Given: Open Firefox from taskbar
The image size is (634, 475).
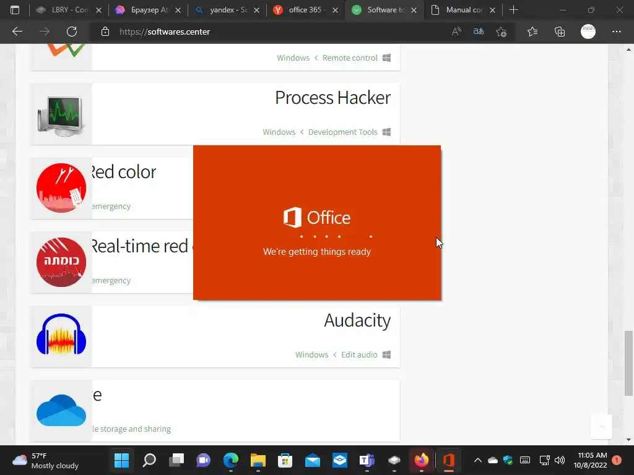Looking at the screenshot, I should coord(421,460).
